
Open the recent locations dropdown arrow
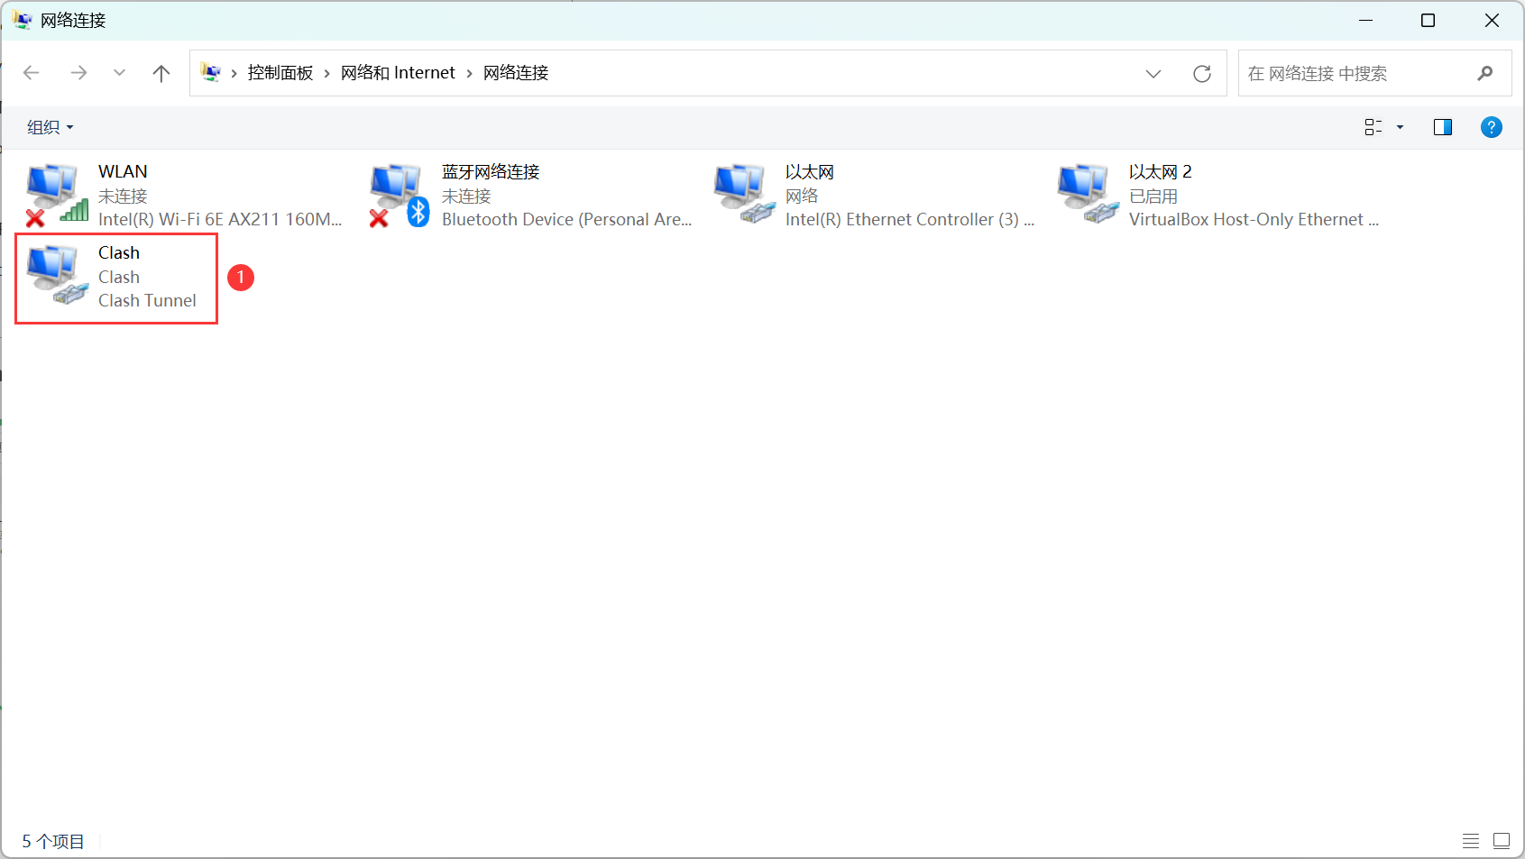(x=119, y=73)
